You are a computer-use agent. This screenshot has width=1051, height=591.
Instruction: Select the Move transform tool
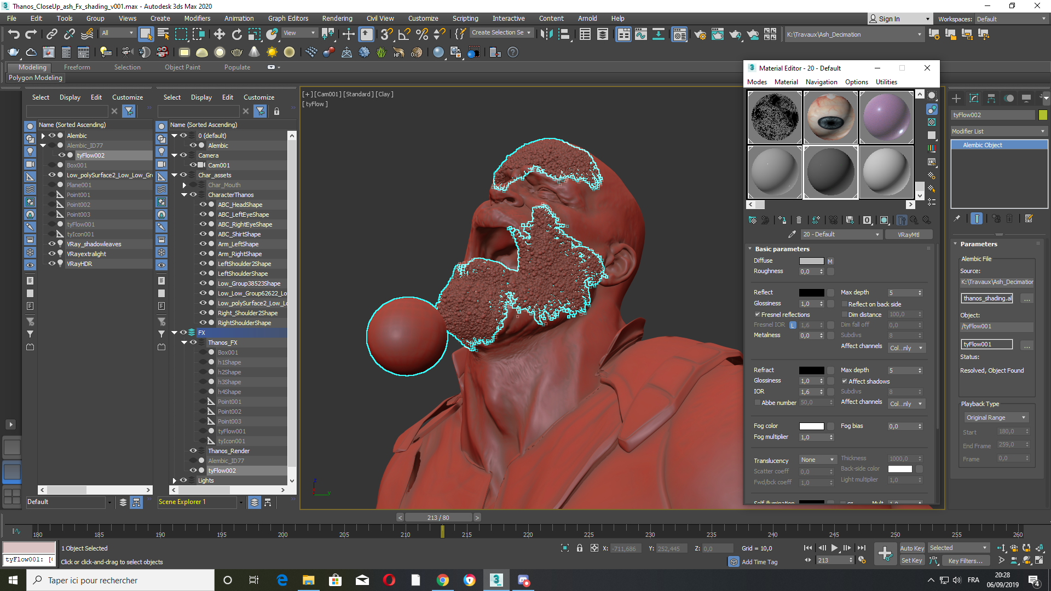[x=219, y=34]
